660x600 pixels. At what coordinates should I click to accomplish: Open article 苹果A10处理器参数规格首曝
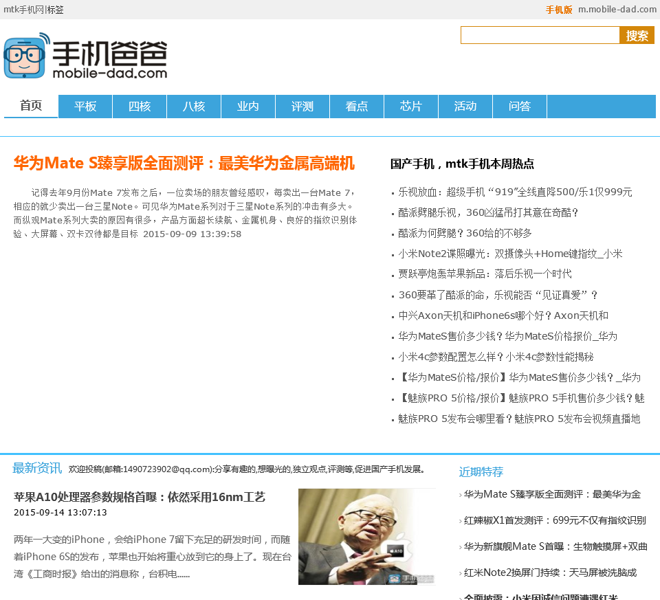[140, 497]
